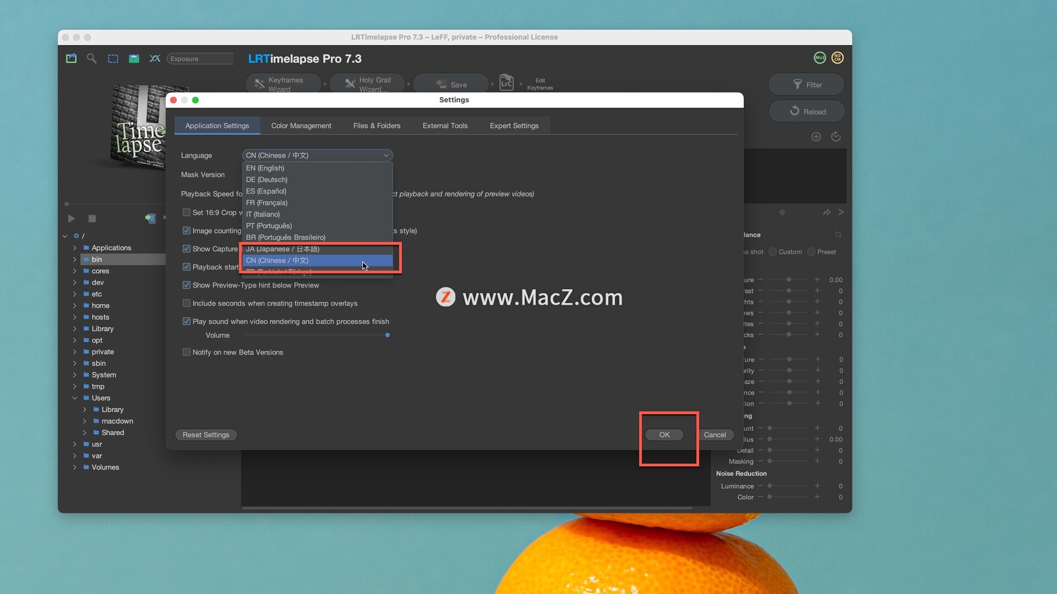
Task: Expand the Volumes folder
Action: [x=75, y=468]
